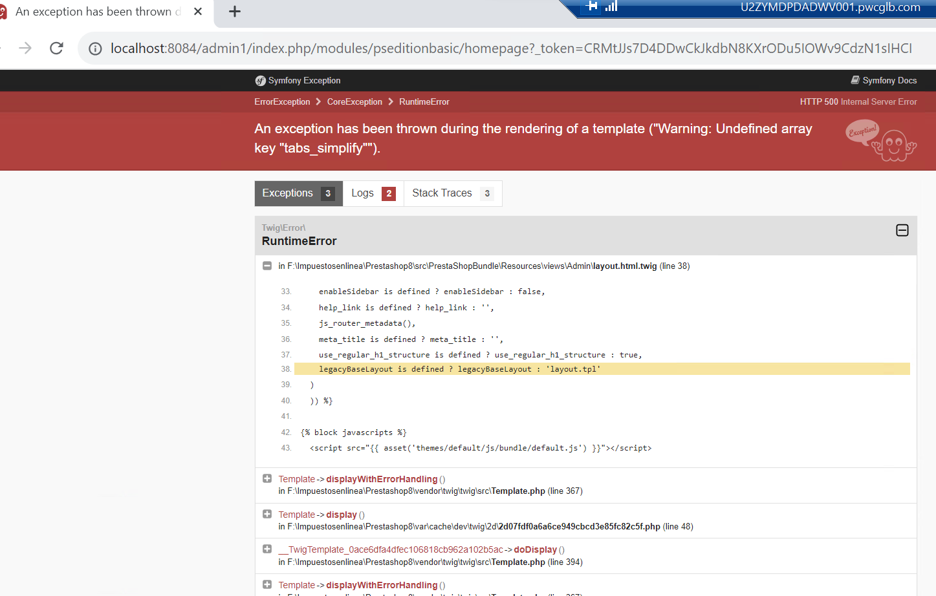Viewport: 936px width, 596px height.
Task: Click the Symfony ghost exception illustration
Action: click(x=881, y=140)
